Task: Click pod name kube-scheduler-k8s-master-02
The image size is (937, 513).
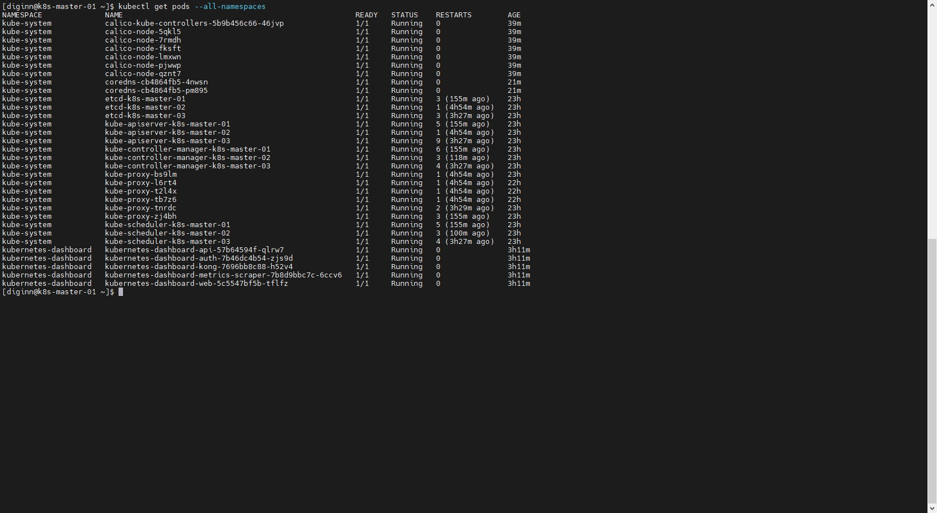Action: click(167, 233)
